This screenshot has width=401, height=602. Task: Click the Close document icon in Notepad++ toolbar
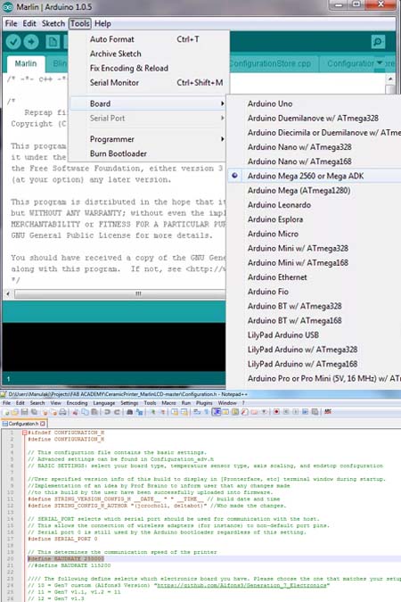point(45,412)
